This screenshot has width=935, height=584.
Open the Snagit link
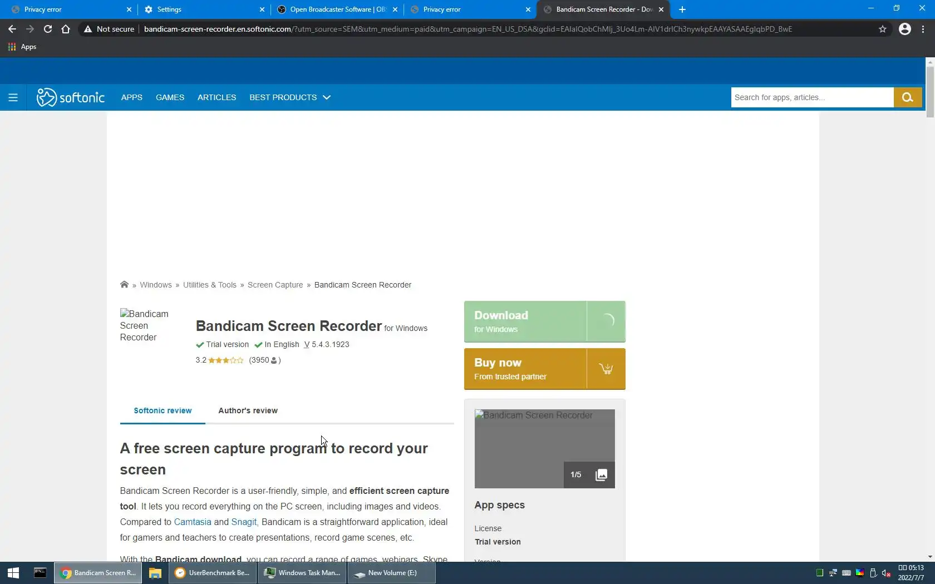tap(244, 522)
